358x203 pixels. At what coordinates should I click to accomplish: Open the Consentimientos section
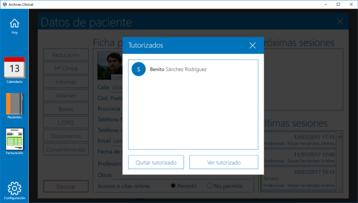coord(66,149)
